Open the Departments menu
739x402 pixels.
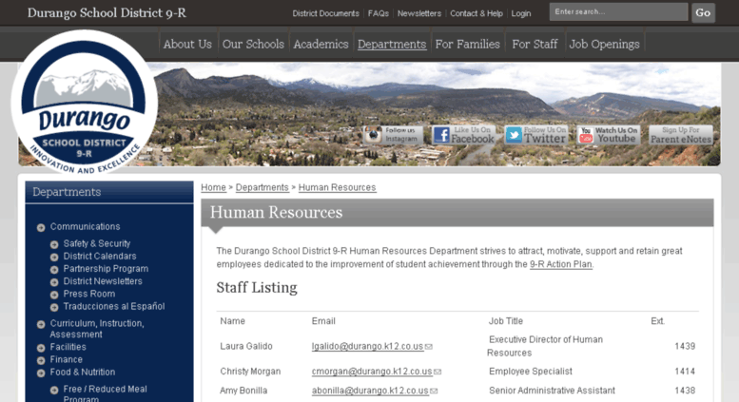click(x=392, y=45)
